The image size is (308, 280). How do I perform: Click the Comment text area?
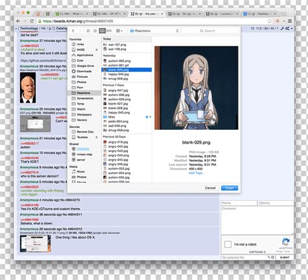click(257, 220)
